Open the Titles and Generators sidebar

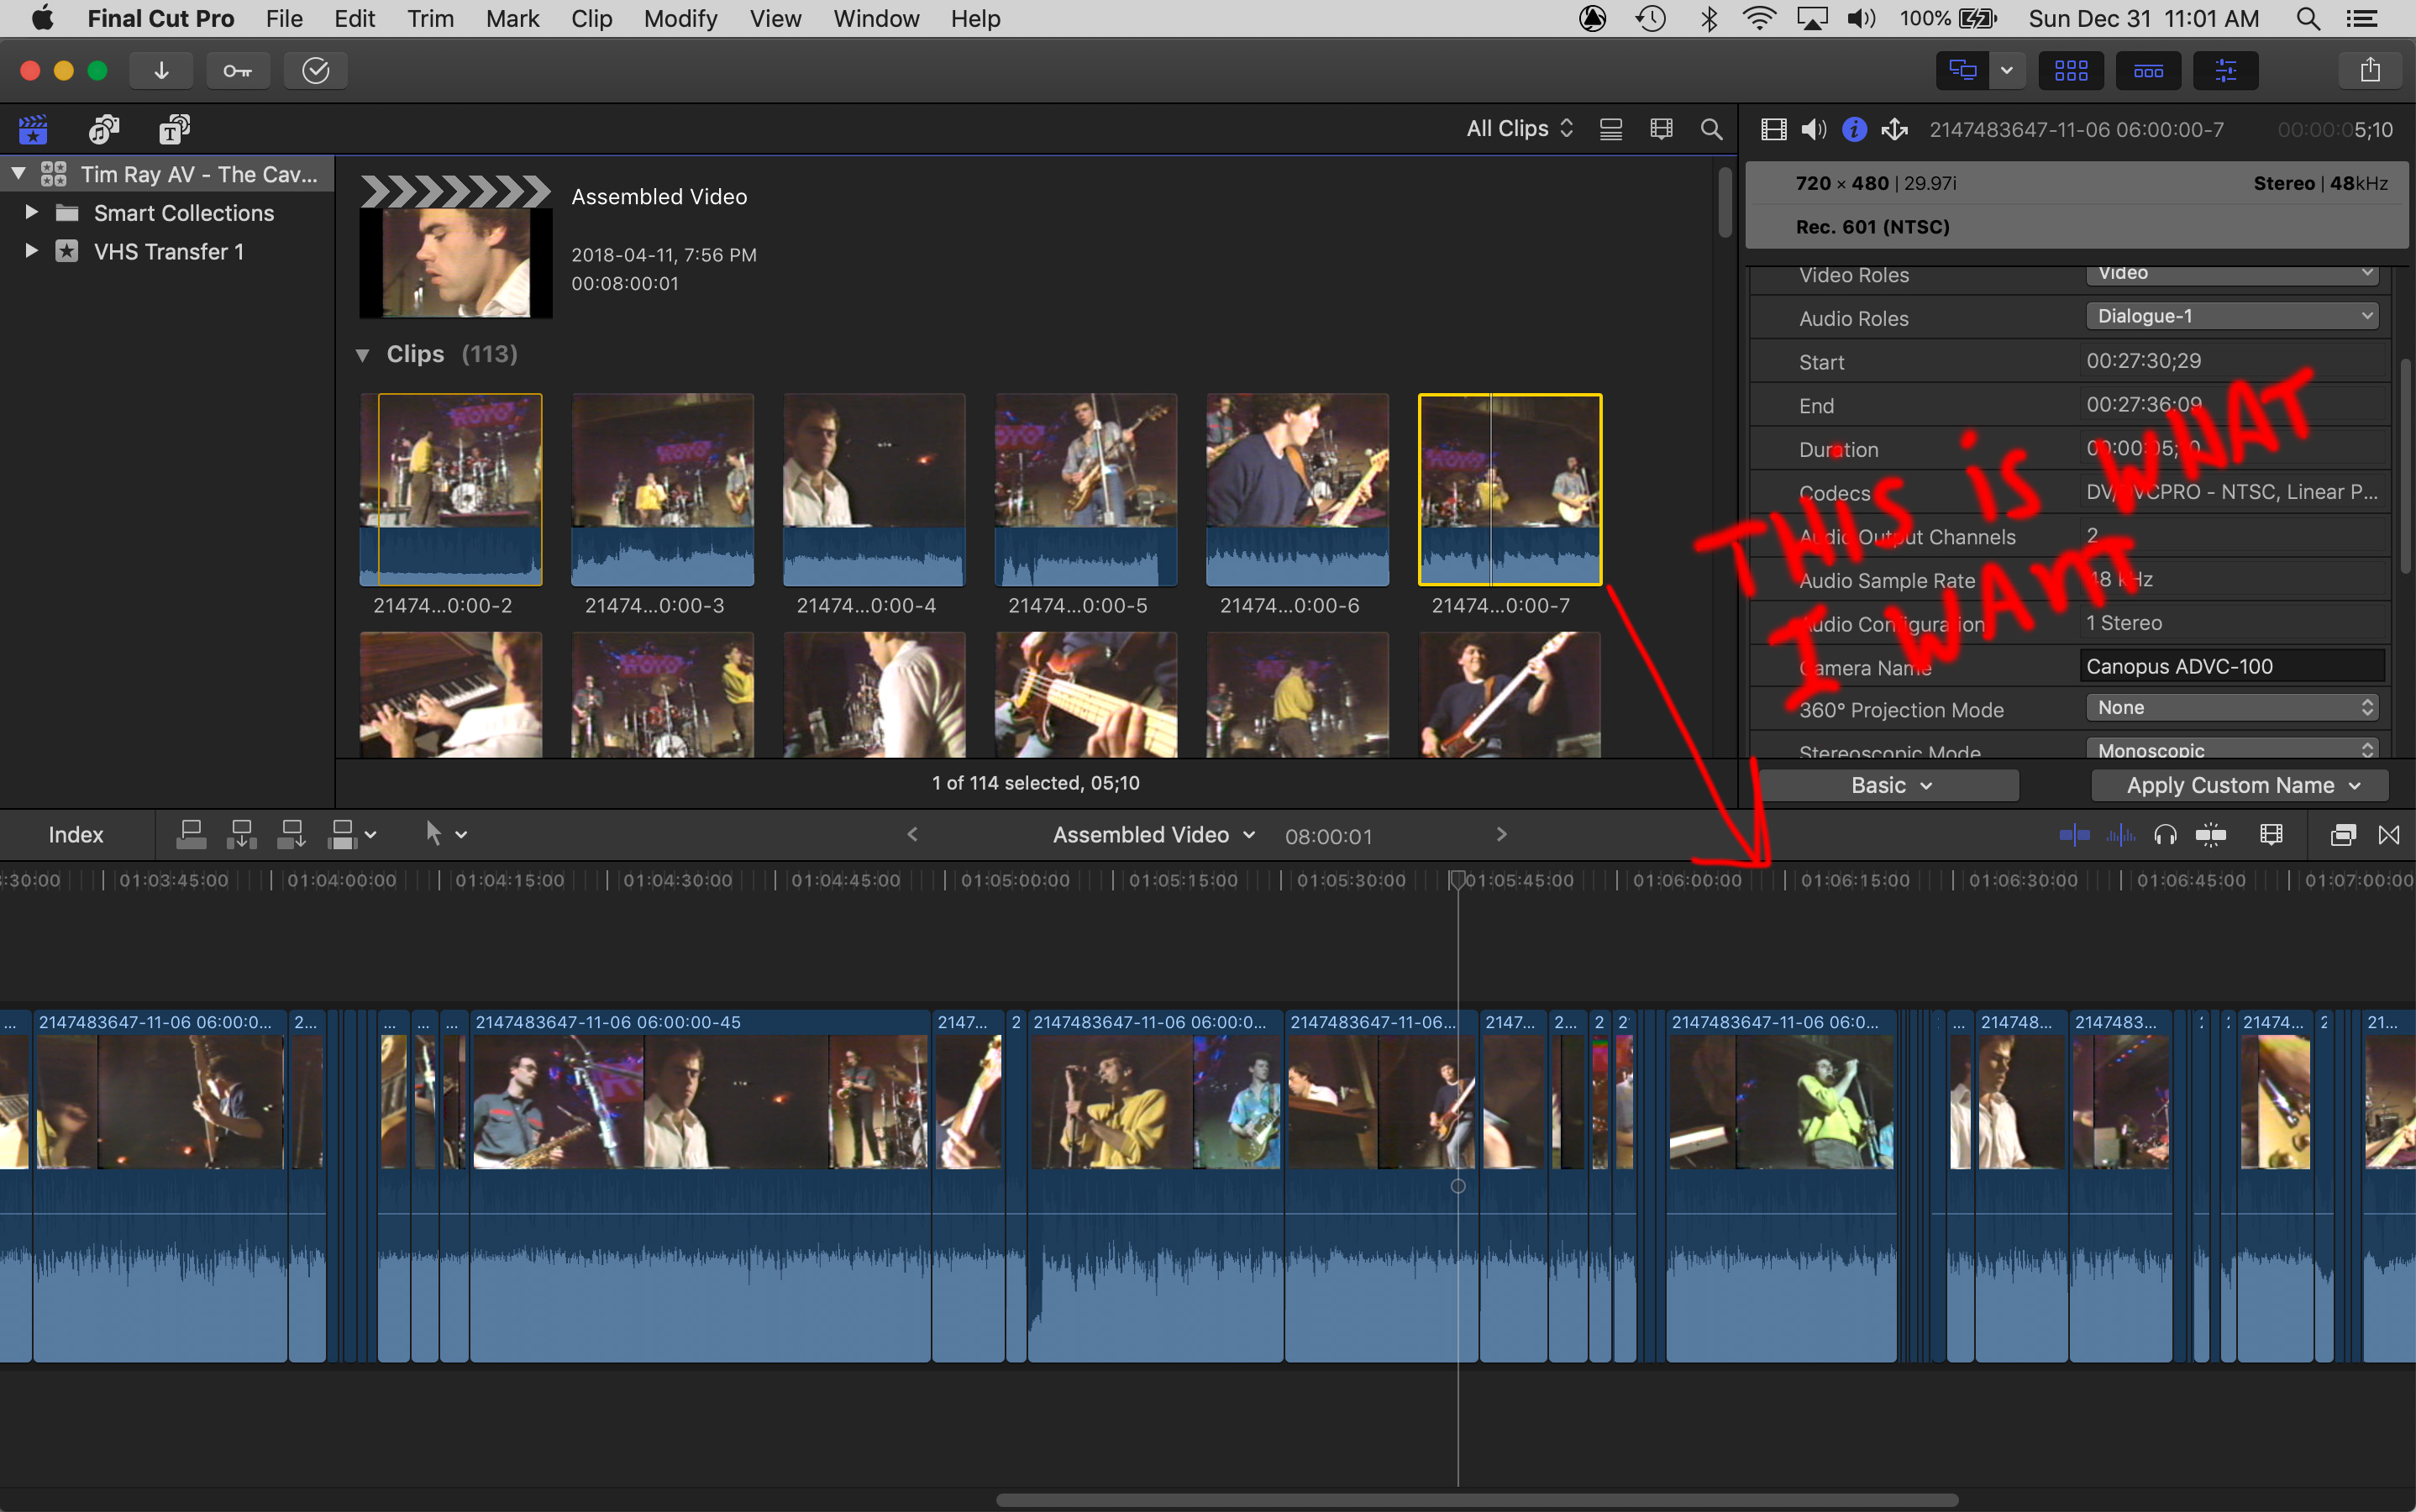(173, 129)
